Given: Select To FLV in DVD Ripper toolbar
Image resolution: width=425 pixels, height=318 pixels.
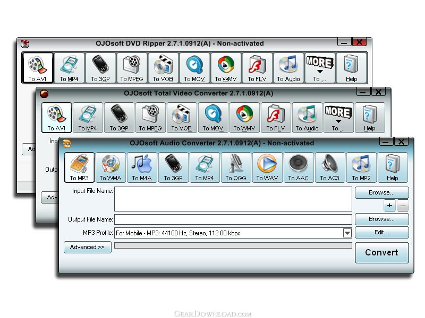Looking at the screenshot, I should pyautogui.click(x=257, y=68).
